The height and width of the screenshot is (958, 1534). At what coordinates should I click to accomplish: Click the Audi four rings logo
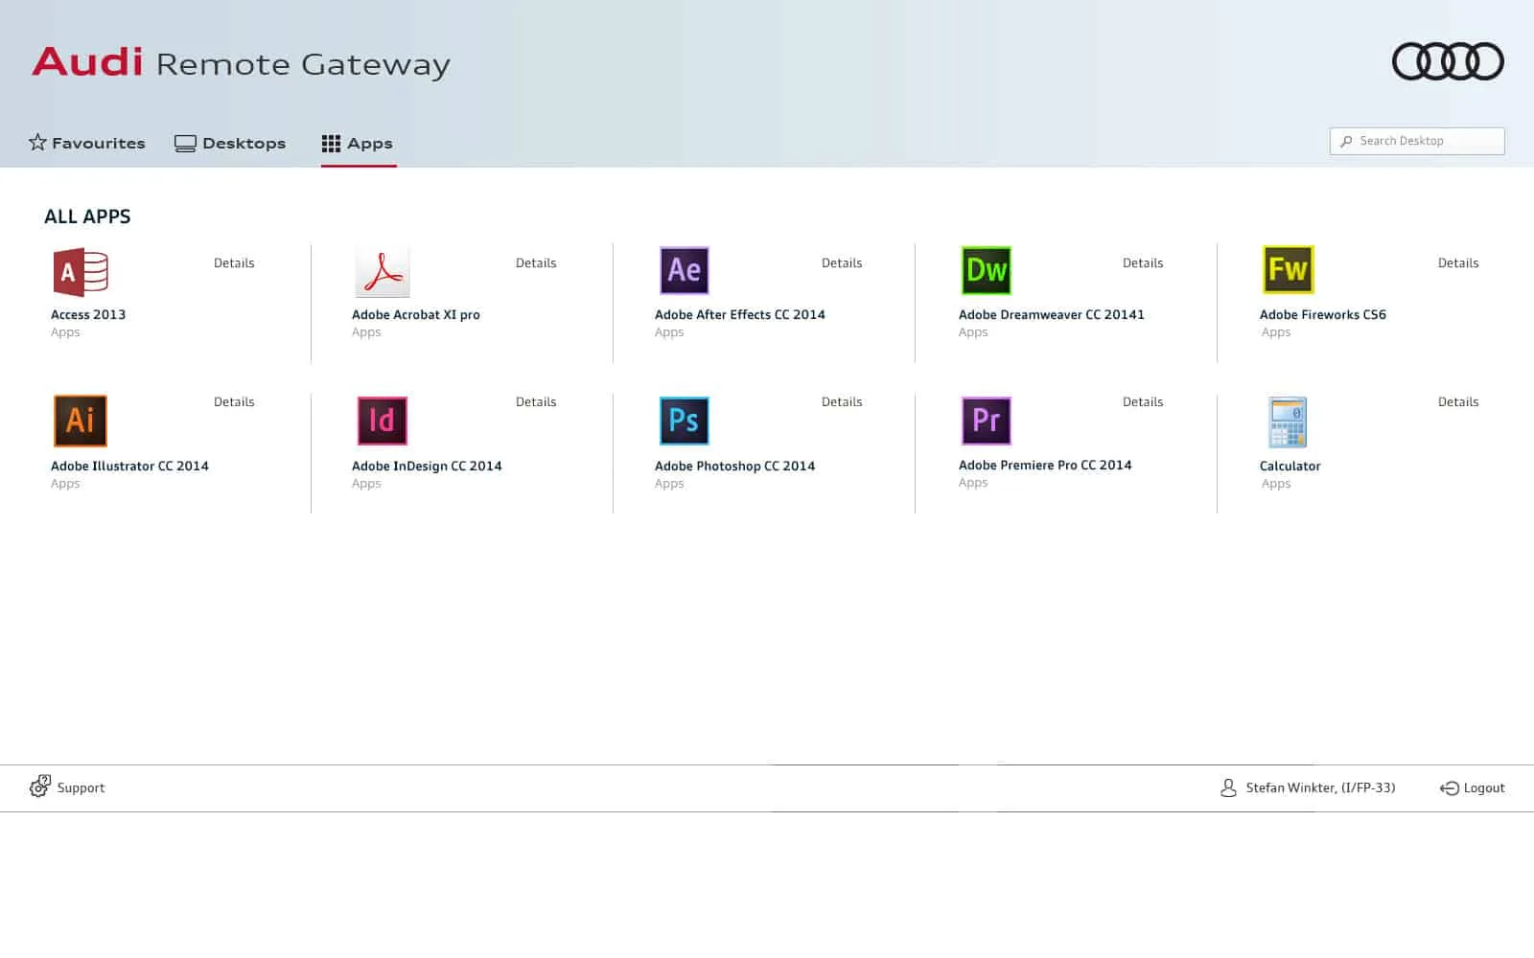[x=1448, y=61]
